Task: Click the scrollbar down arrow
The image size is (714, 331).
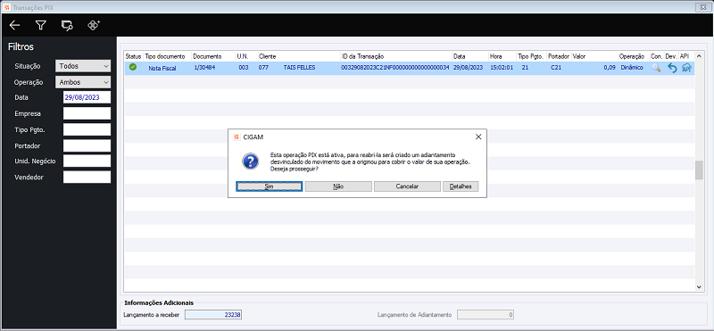Action: coord(699,286)
